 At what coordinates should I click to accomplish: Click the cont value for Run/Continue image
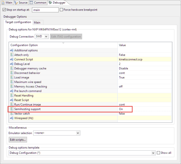coord(122,105)
